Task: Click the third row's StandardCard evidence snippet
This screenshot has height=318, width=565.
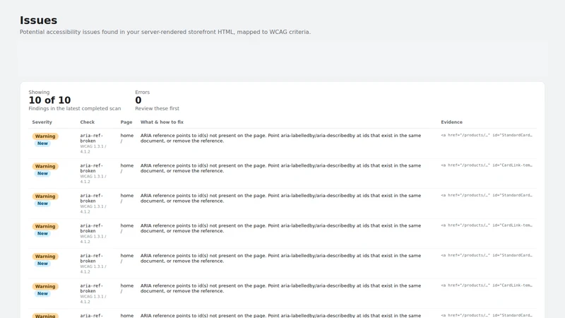Action: pyautogui.click(x=487, y=196)
